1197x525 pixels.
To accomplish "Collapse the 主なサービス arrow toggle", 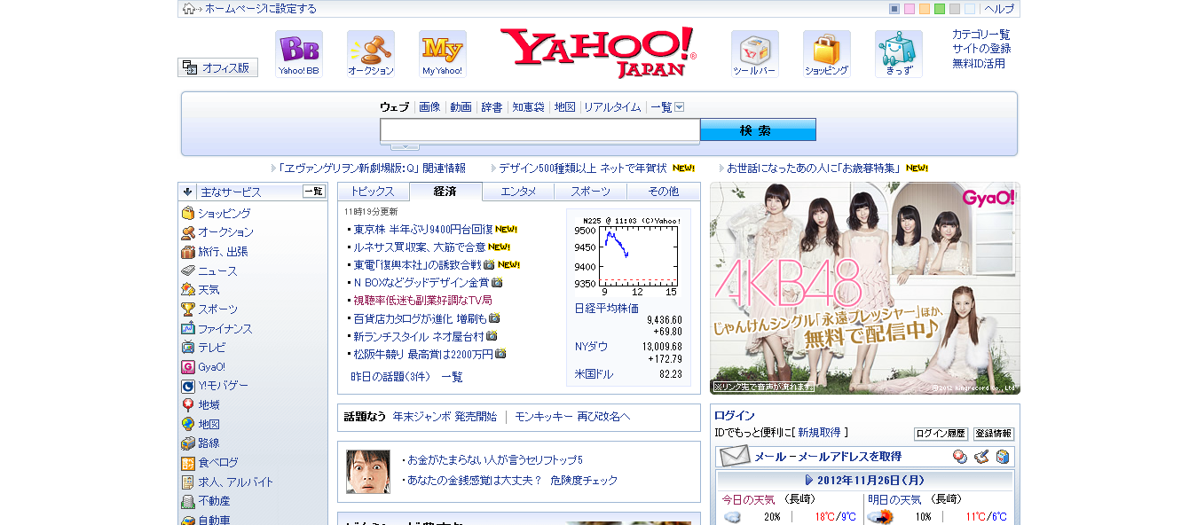I will pyautogui.click(x=187, y=192).
